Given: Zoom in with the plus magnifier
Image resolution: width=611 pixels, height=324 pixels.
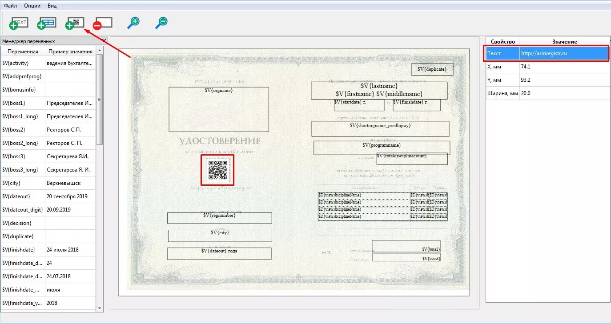Looking at the screenshot, I should click(x=133, y=23).
